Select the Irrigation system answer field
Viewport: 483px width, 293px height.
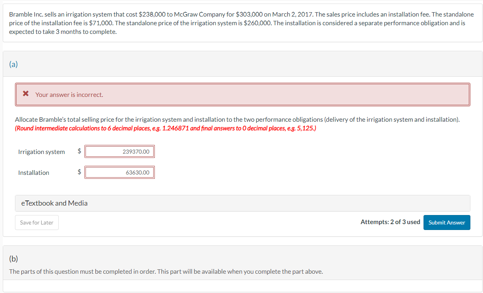tap(119, 151)
